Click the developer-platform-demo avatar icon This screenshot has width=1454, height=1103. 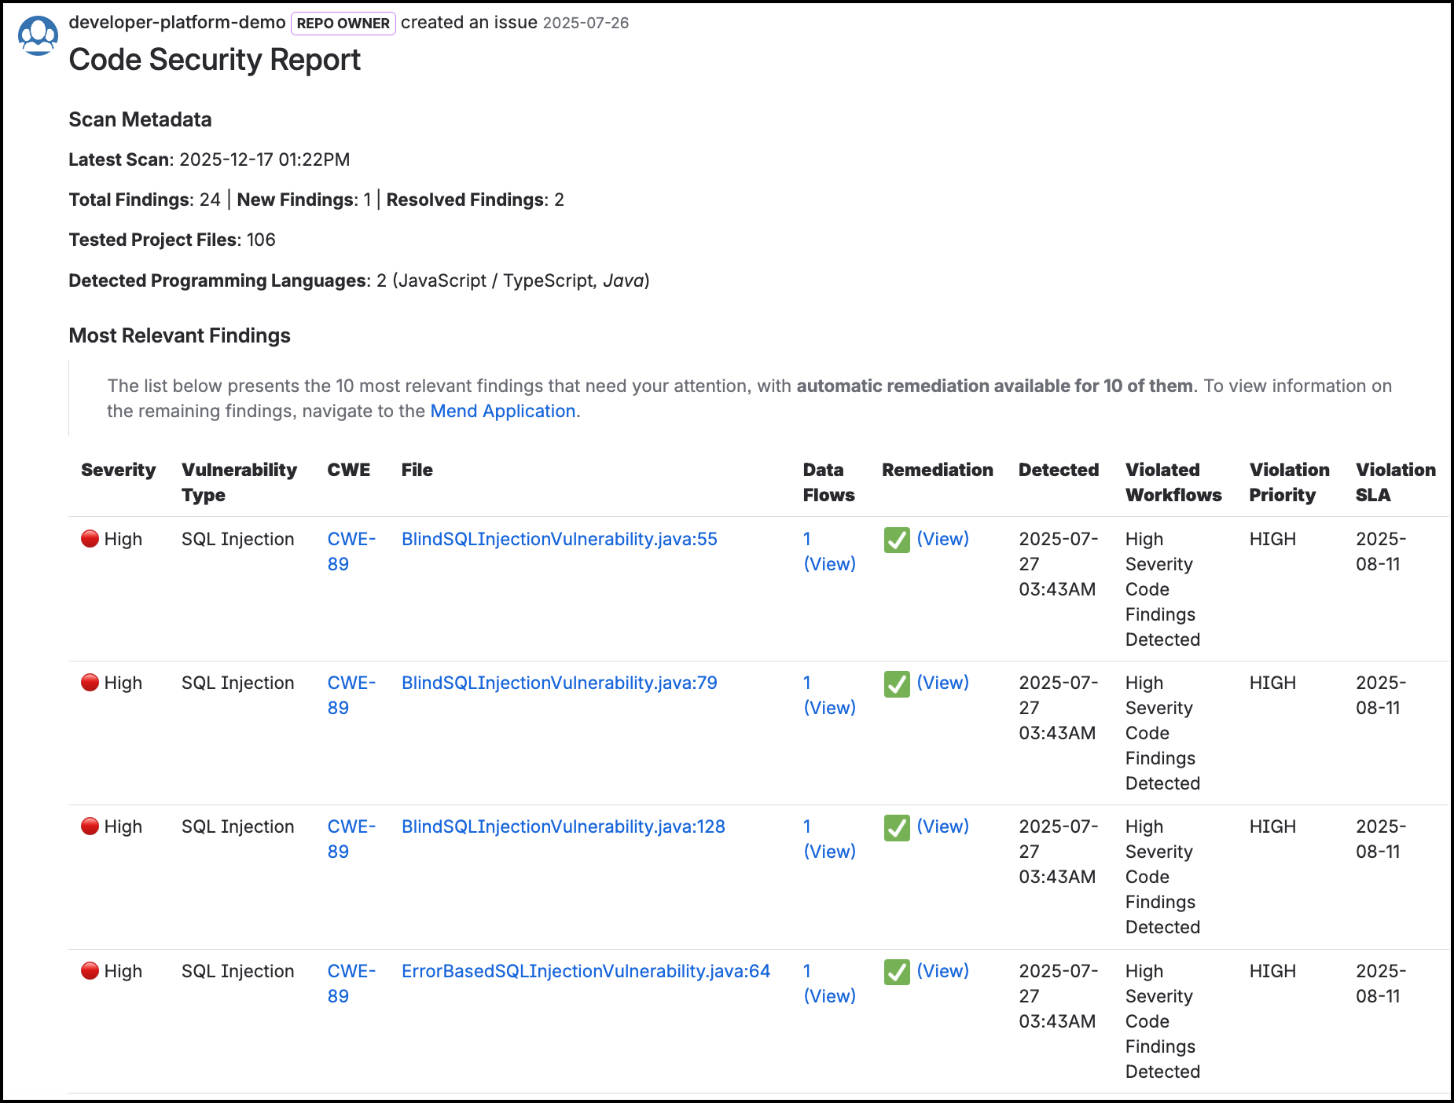[x=38, y=35]
